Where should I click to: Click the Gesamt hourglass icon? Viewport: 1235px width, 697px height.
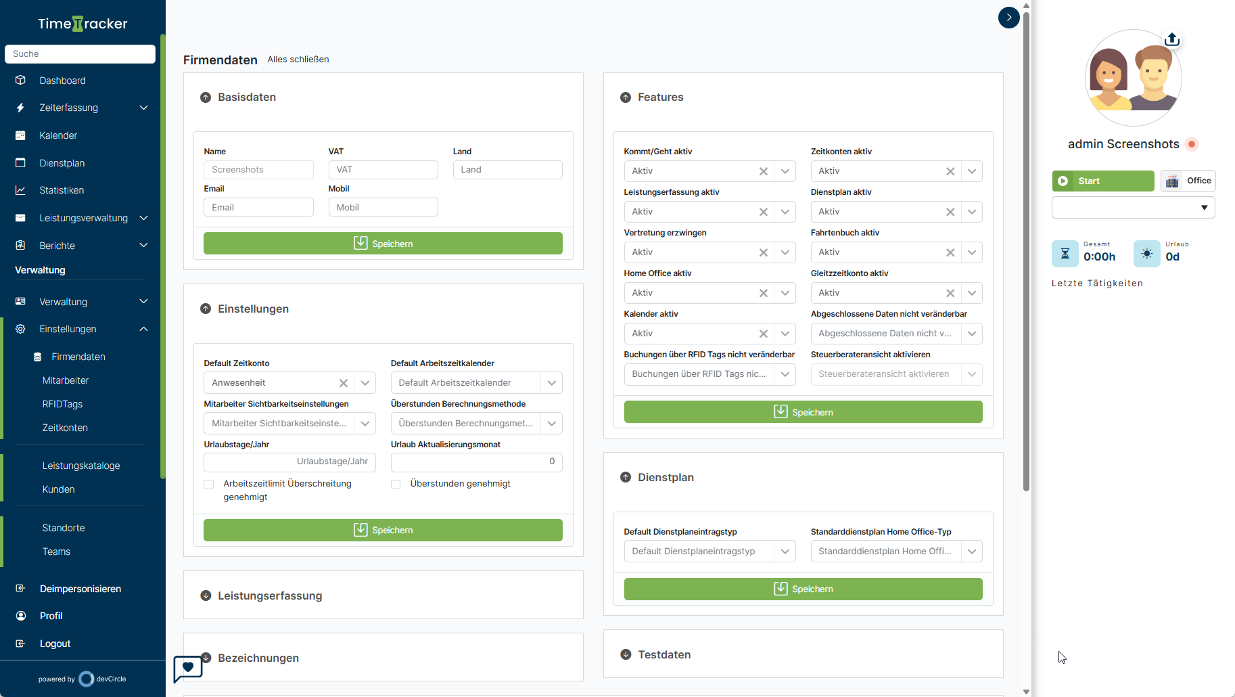1065,254
